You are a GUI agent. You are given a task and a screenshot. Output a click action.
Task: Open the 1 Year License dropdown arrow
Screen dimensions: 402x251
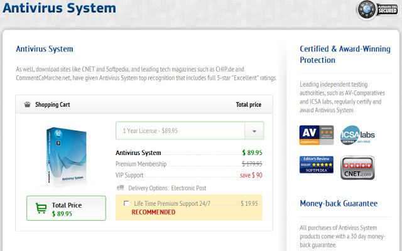pyautogui.click(x=254, y=131)
